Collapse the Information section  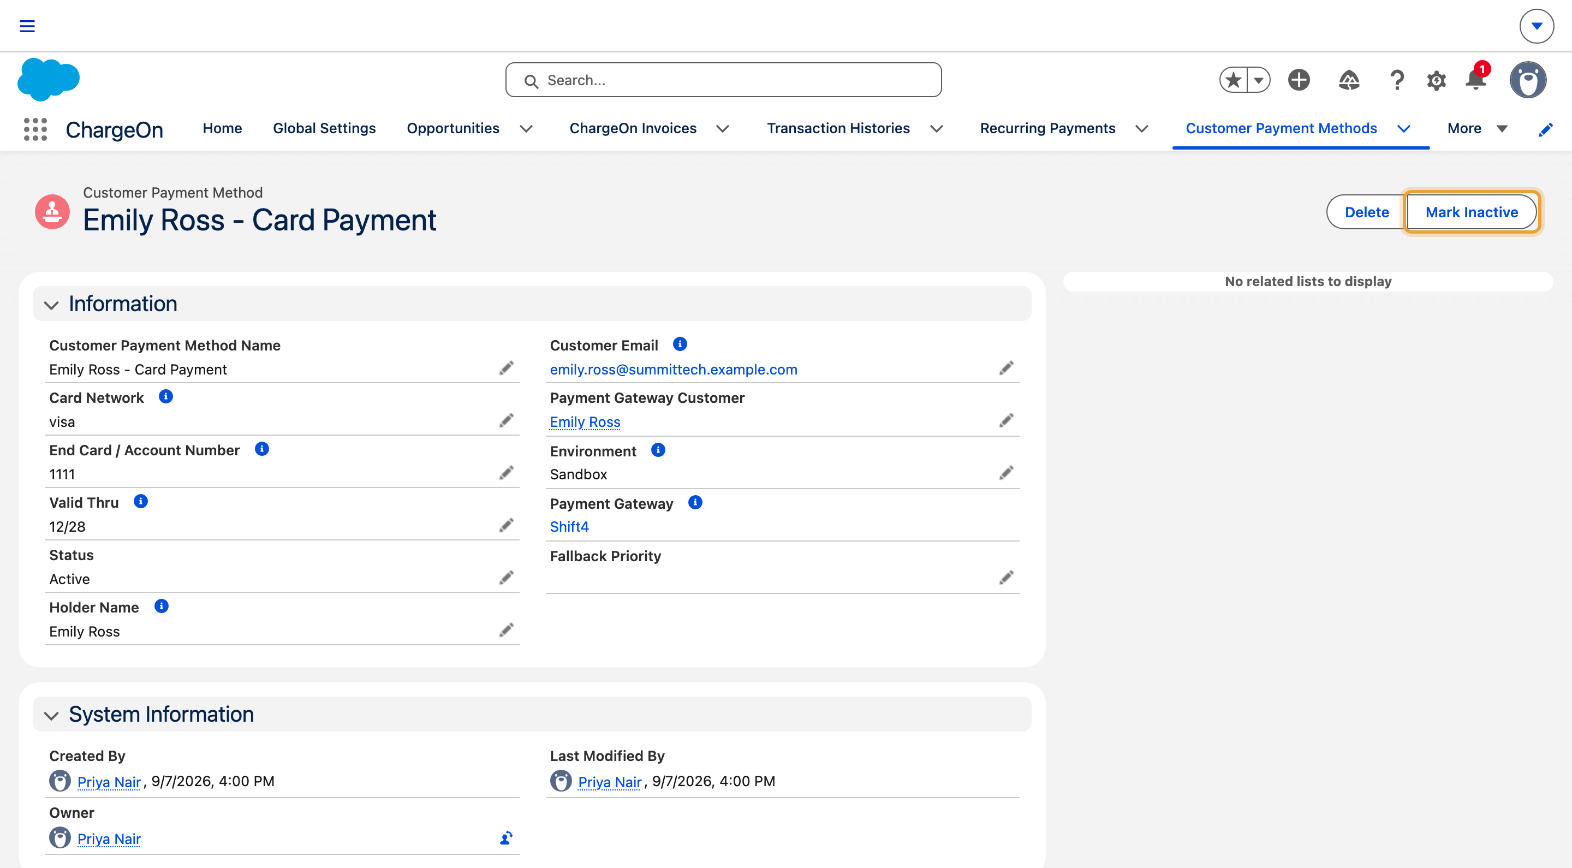[51, 305]
